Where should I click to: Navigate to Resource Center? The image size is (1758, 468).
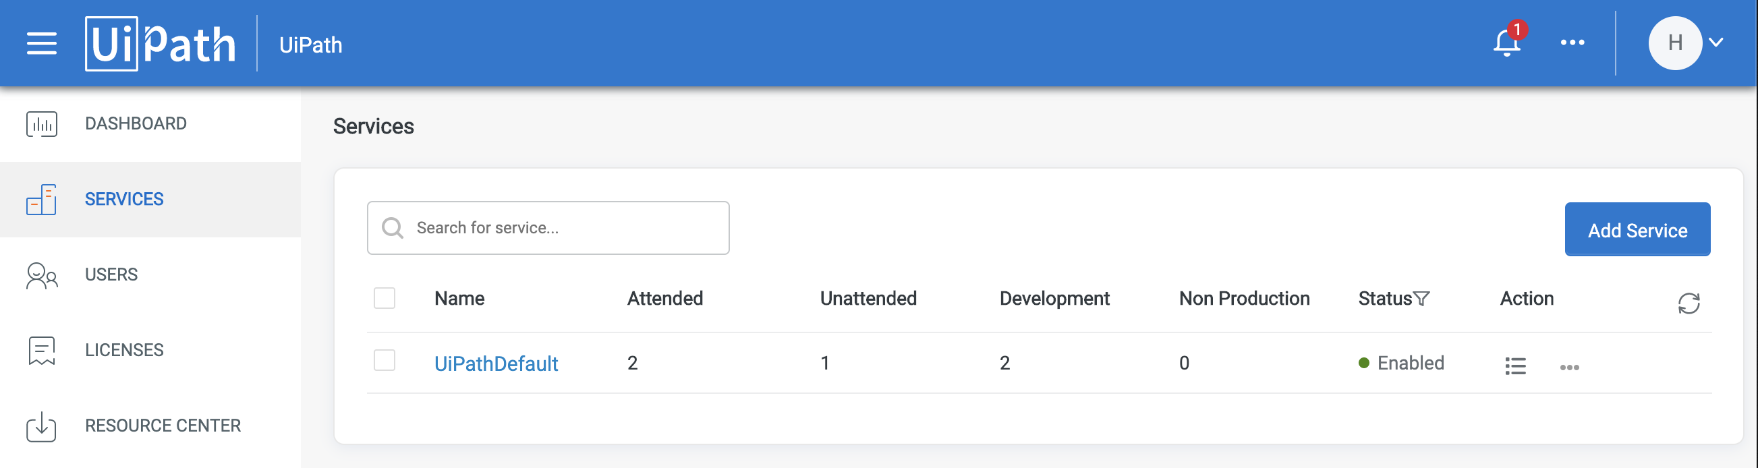[150, 426]
